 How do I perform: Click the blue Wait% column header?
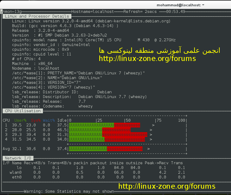(49, 120)
